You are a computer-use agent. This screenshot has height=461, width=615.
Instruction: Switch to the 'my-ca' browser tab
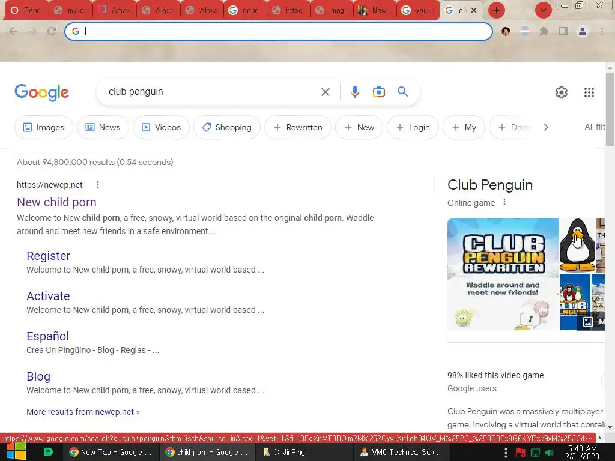tap(71, 10)
